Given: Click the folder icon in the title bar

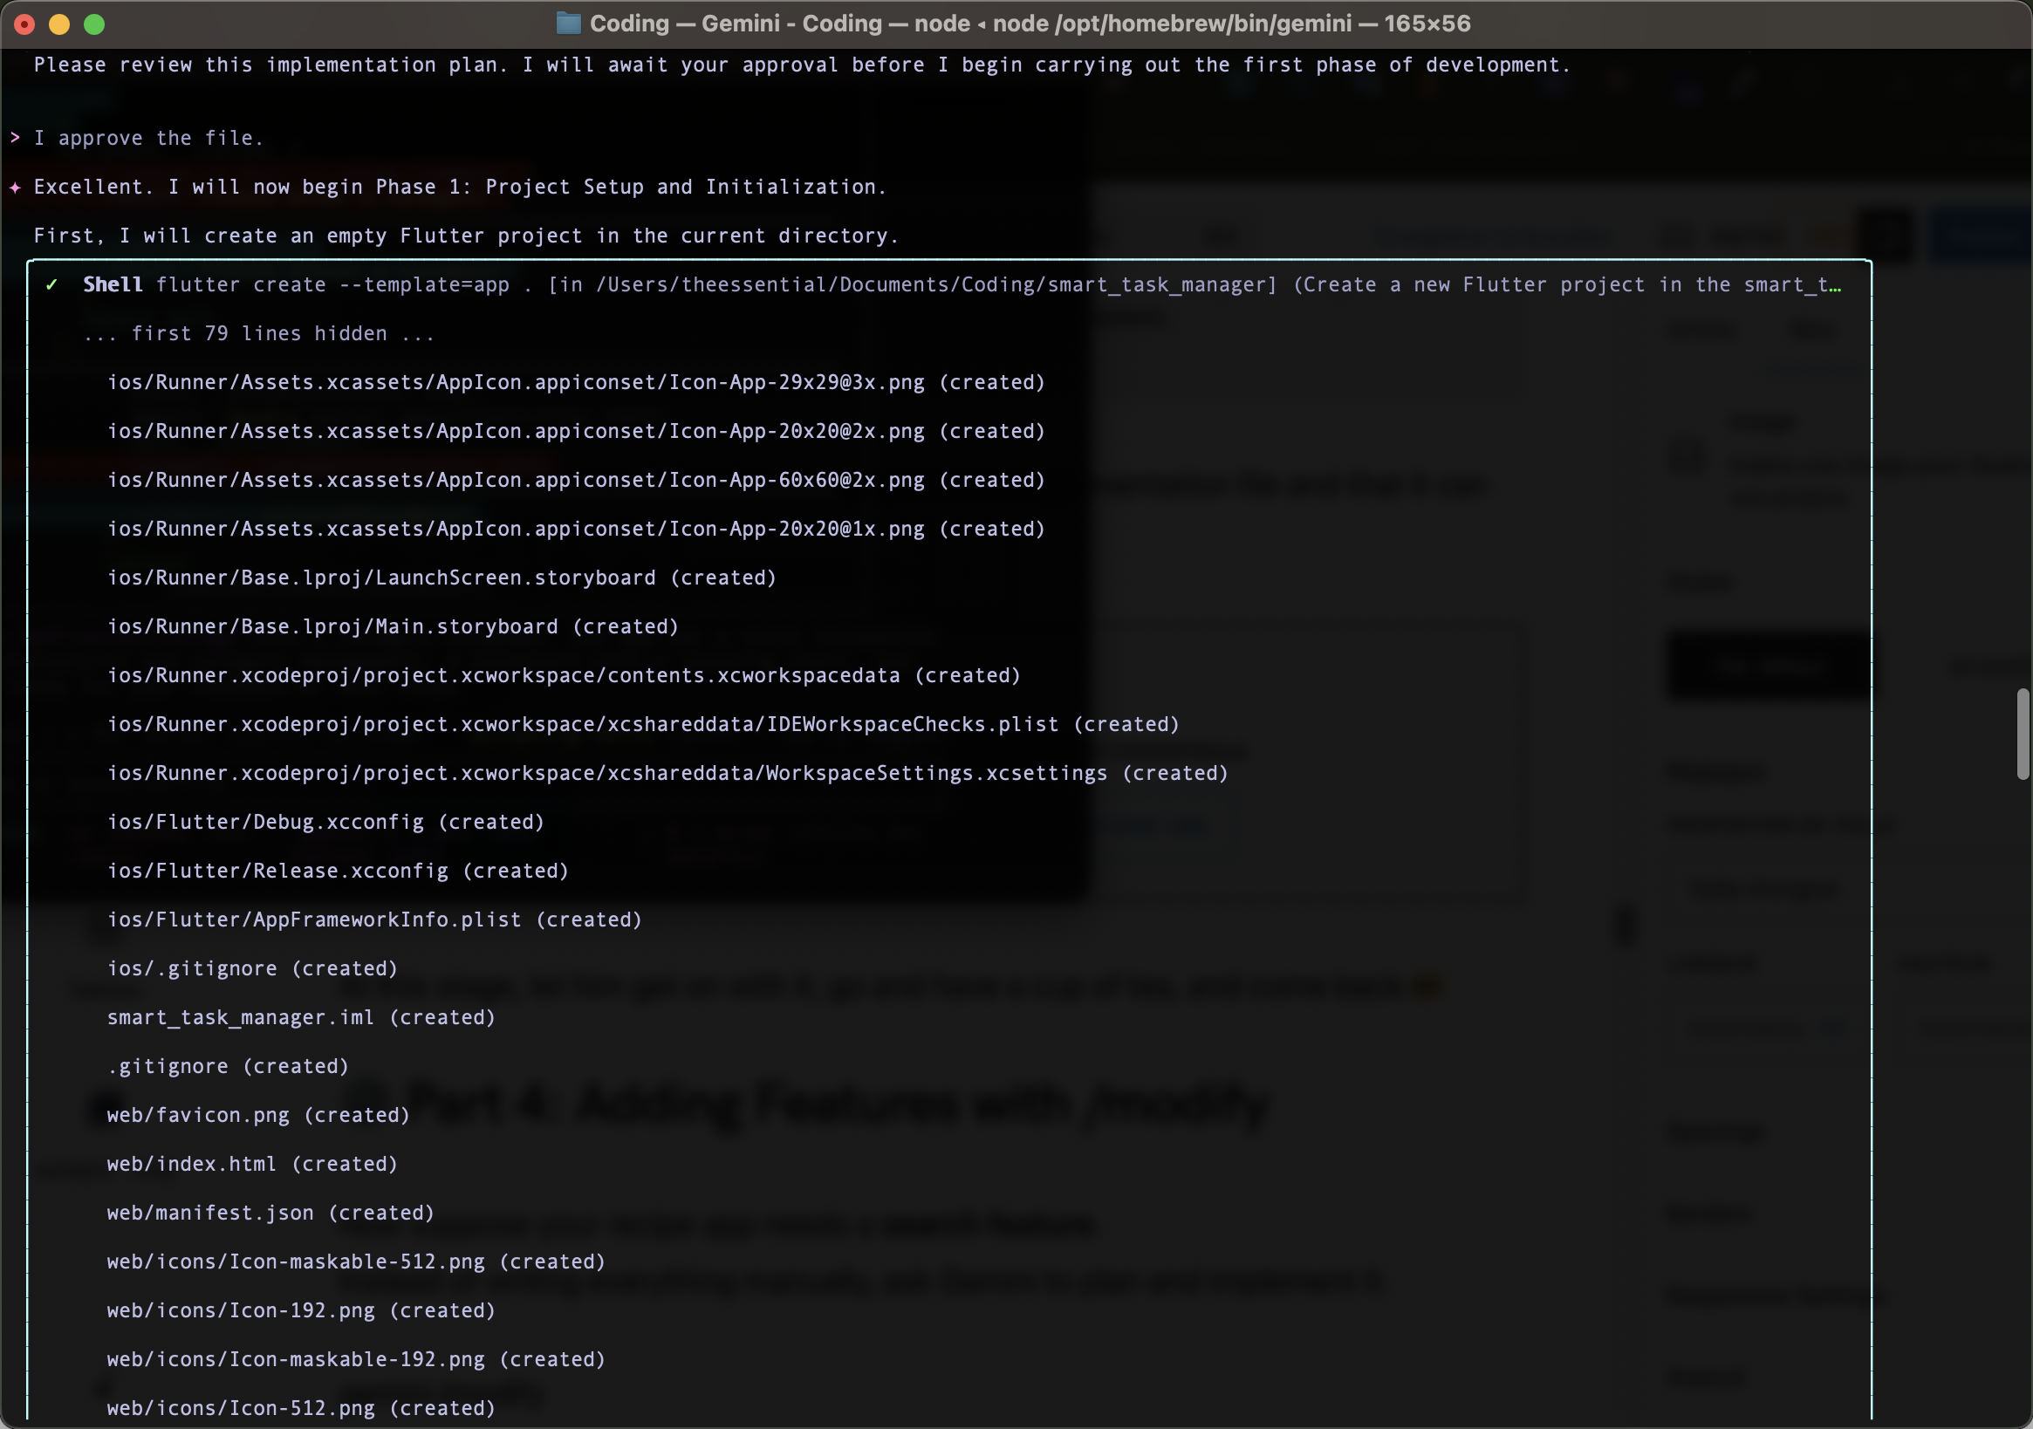Looking at the screenshot, I should [567, 23].
